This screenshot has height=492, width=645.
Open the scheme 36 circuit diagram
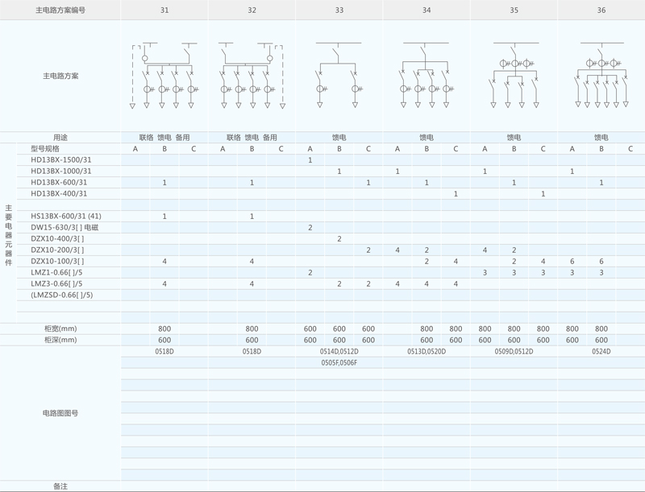(x=601, y=75)
